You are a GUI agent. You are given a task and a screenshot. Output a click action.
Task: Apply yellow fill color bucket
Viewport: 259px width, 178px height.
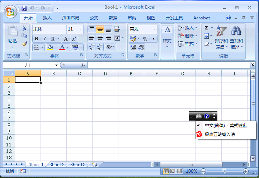coord(50,47)
